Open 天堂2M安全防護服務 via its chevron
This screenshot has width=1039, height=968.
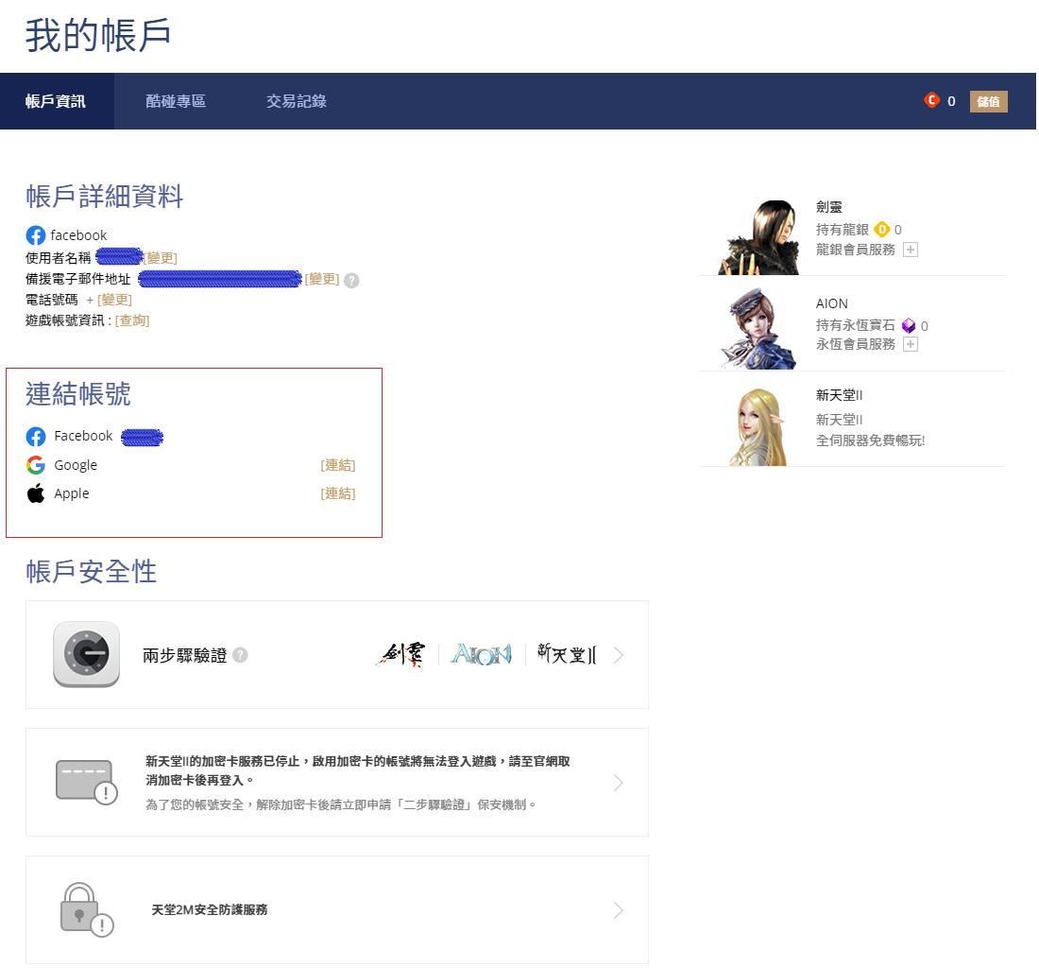tap(619, 909)
